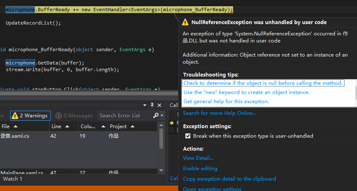Open 'Check to determine if the object is null' tip
This screenshot has height=191, width=357.
point(263,83)
